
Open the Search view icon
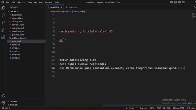[3, 15]
